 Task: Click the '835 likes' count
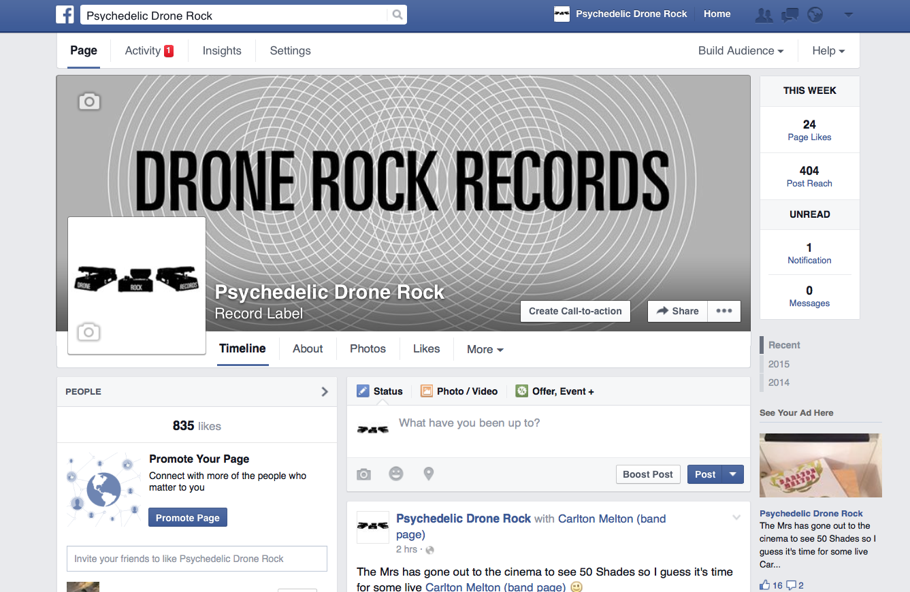(x=197, y=426)
